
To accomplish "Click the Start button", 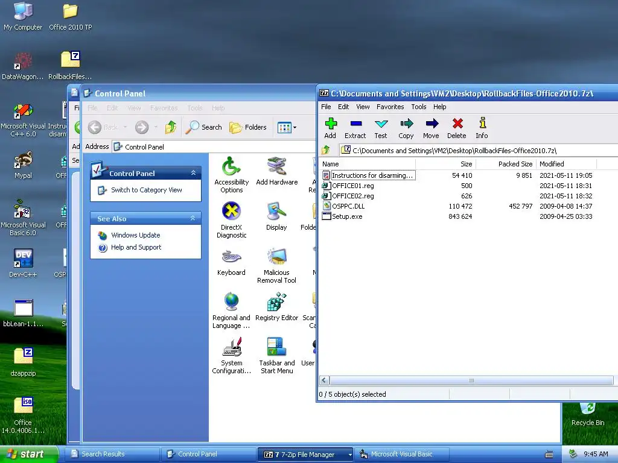I will pyautogui.click(x=29, y=454).
